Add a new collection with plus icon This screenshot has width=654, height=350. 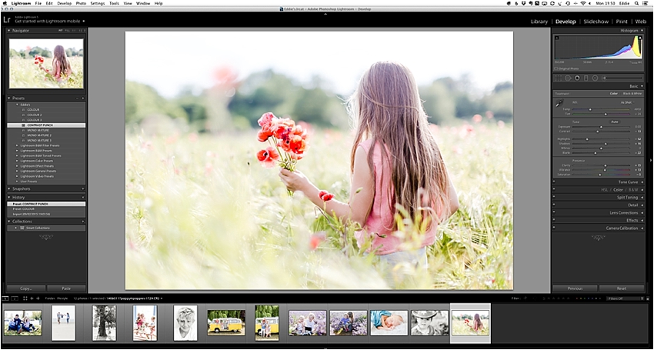point(83,222)
